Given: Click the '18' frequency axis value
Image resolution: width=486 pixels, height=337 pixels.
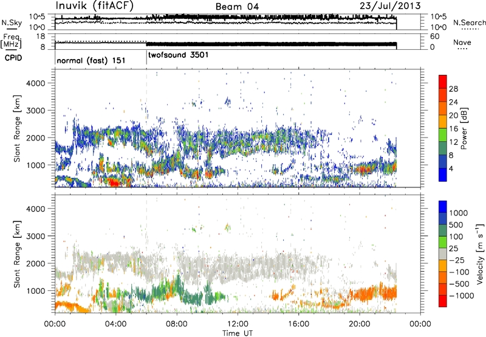Looking at the screenshot, I should point(41,36).
